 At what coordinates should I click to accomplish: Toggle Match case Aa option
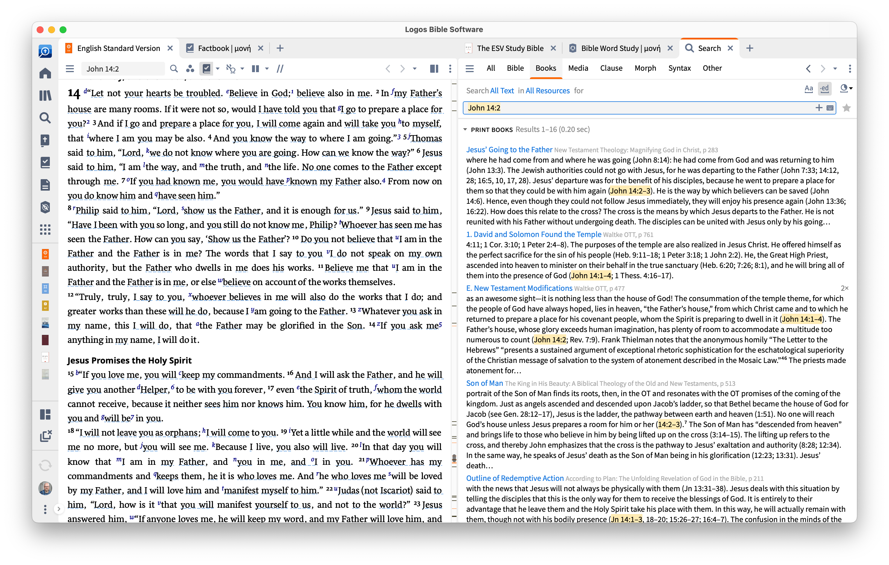pyautogui.click(x=809, y=88)
